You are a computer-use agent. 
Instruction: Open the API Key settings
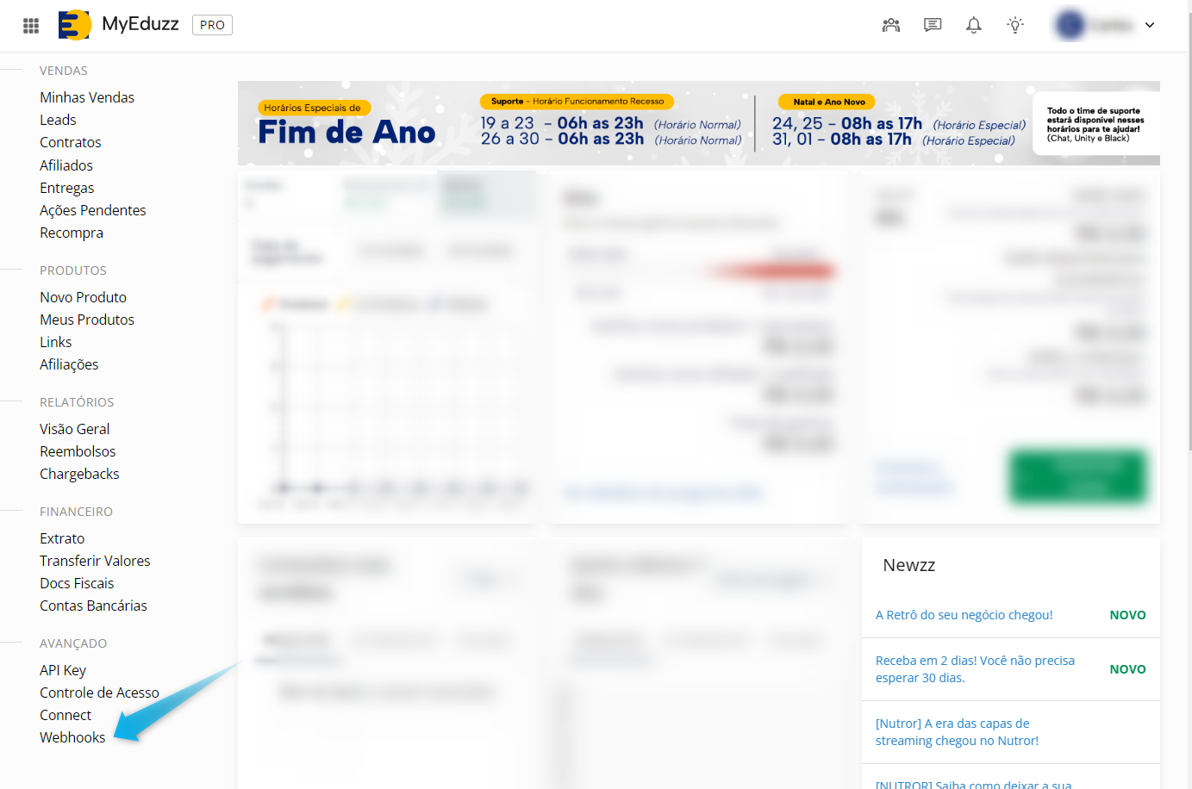pos(63,670)
